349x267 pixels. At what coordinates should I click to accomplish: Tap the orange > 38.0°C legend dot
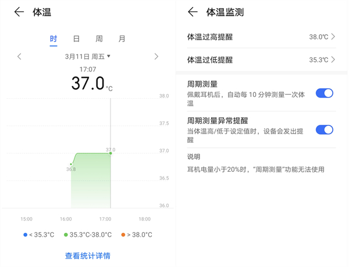123,235
